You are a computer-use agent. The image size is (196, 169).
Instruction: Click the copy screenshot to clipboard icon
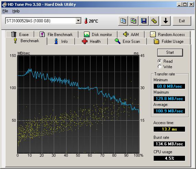133,21
